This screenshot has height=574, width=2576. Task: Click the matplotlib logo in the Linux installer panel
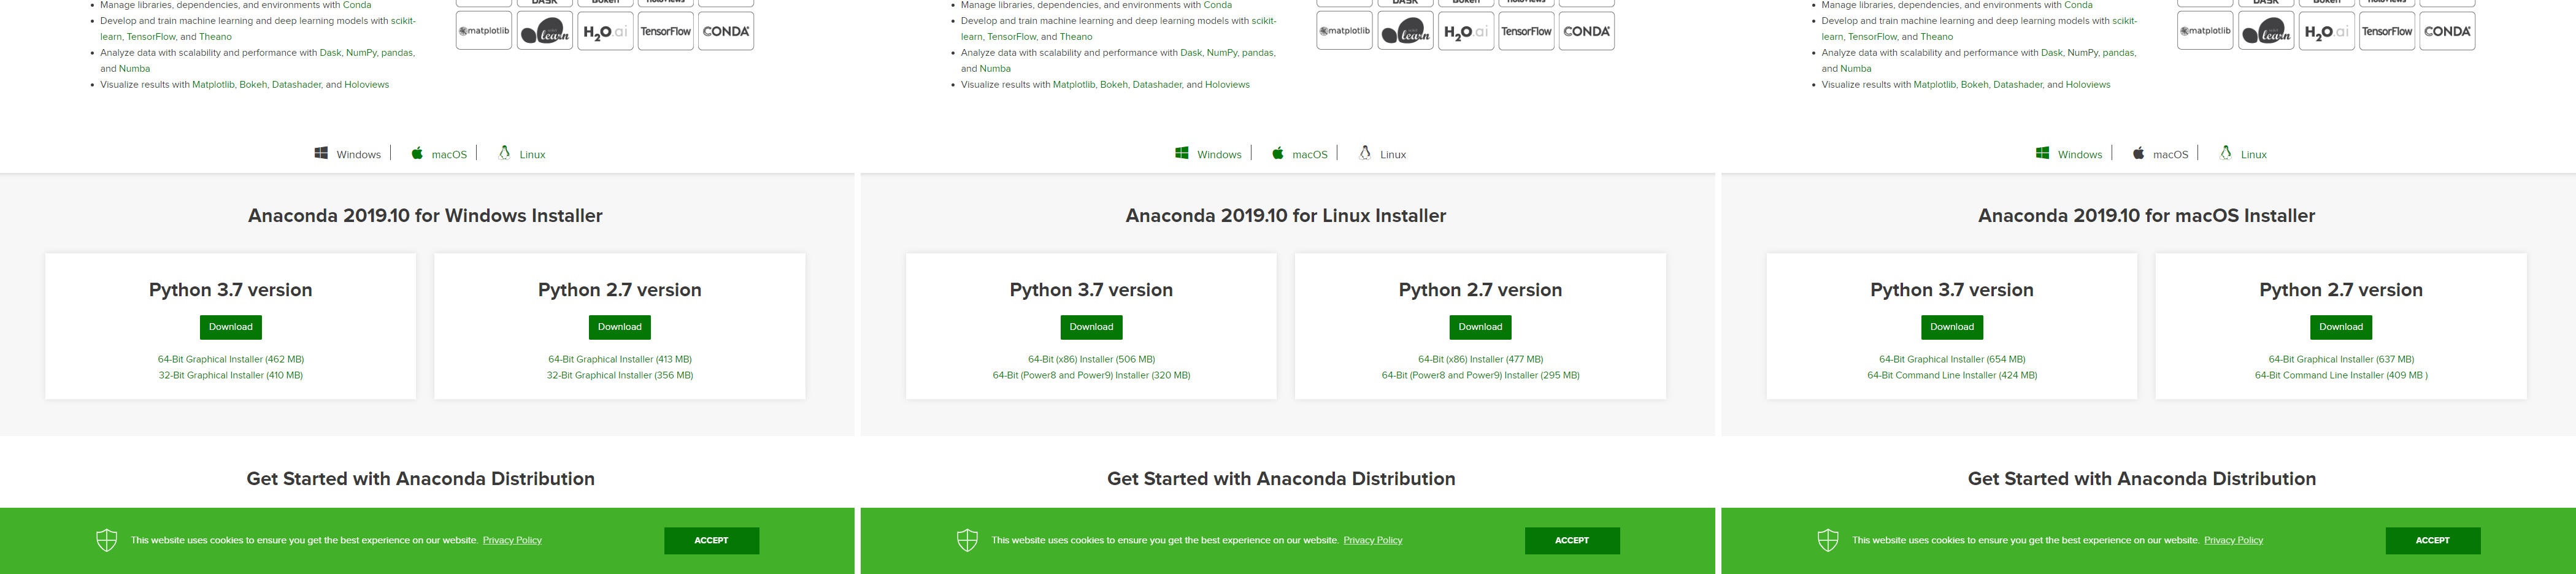point(1345,31)
